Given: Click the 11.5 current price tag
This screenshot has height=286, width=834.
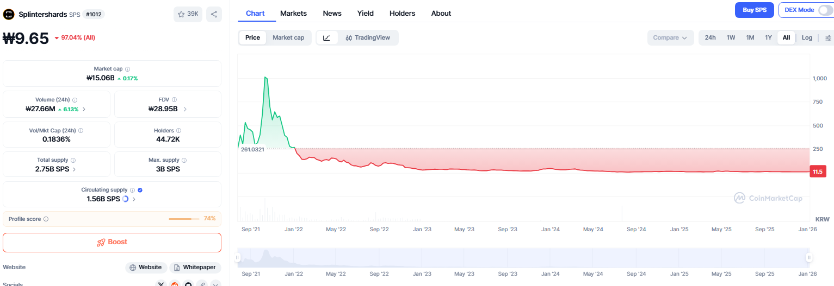Looking at the screenshot, I should point(818,171).
